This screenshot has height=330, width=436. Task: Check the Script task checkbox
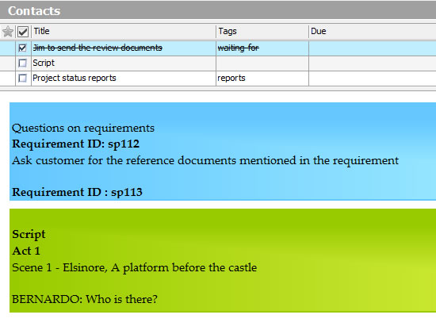[x=22, y=63]
